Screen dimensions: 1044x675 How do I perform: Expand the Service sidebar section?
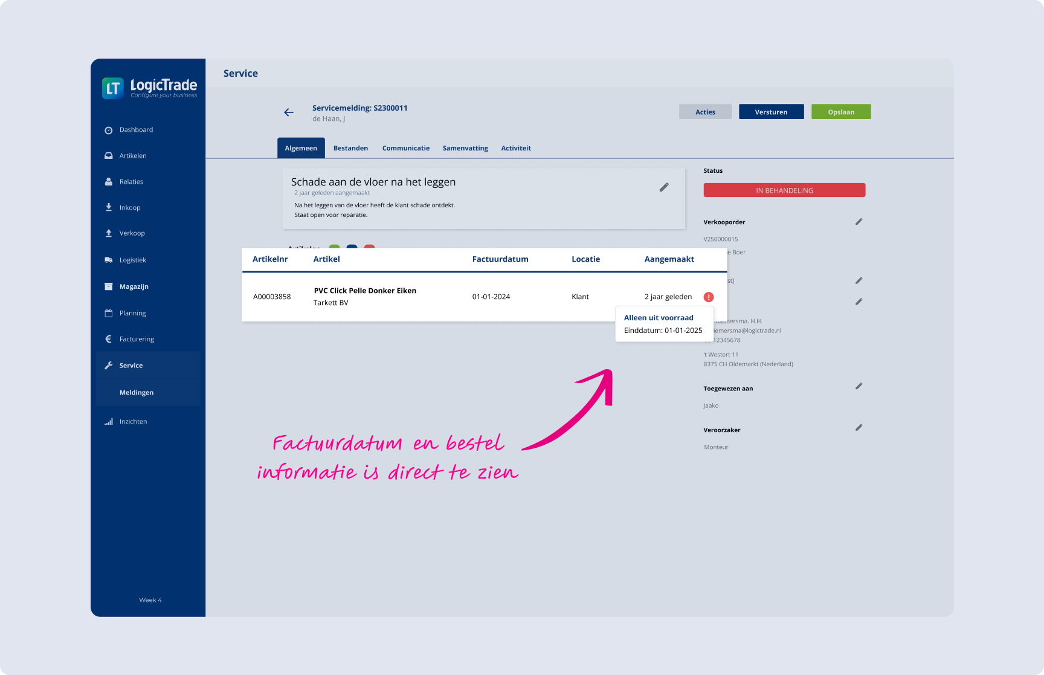131,366
